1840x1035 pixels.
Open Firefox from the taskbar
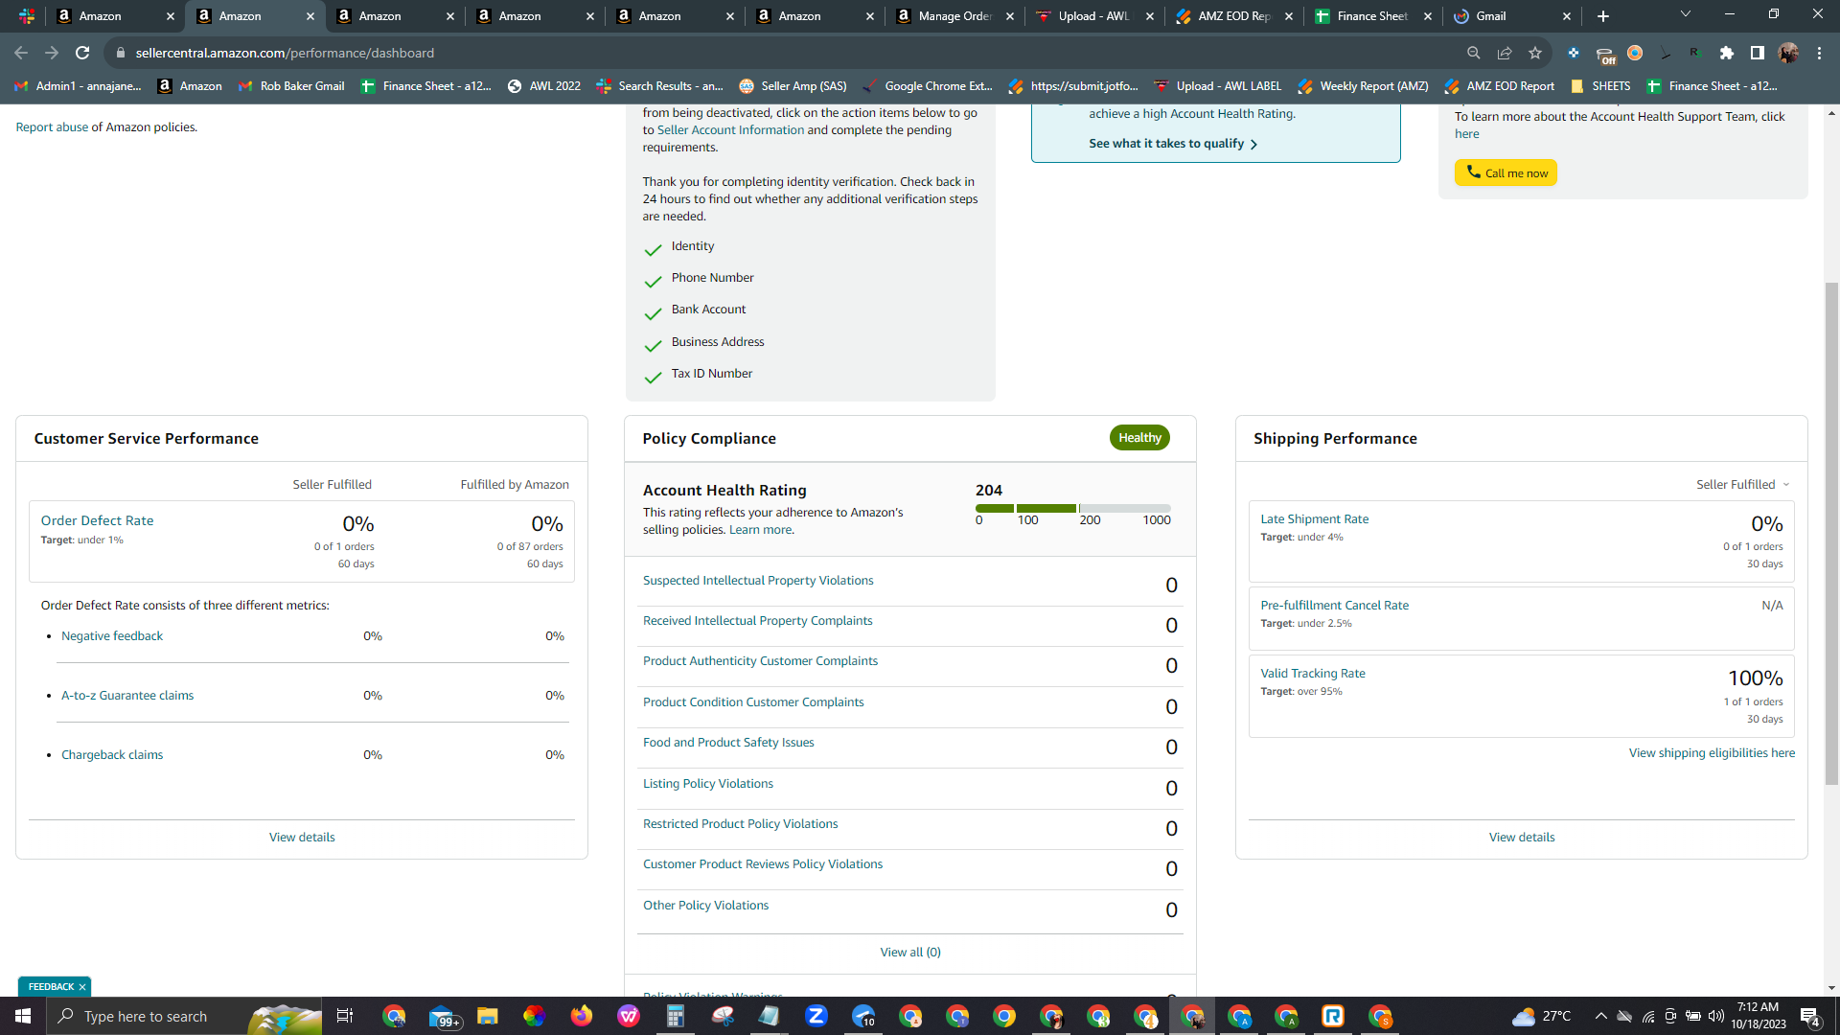tap(581, 1016)
